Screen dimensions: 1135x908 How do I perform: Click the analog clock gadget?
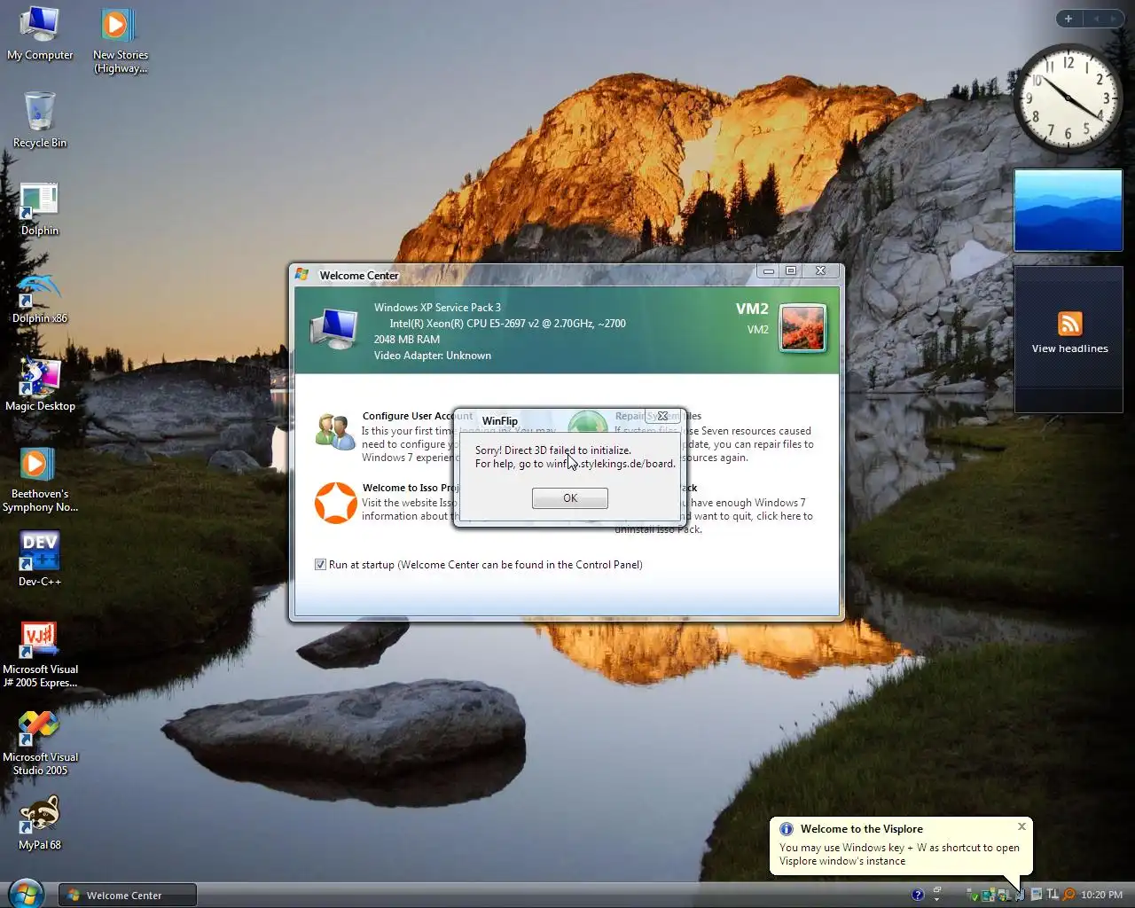1068,98
